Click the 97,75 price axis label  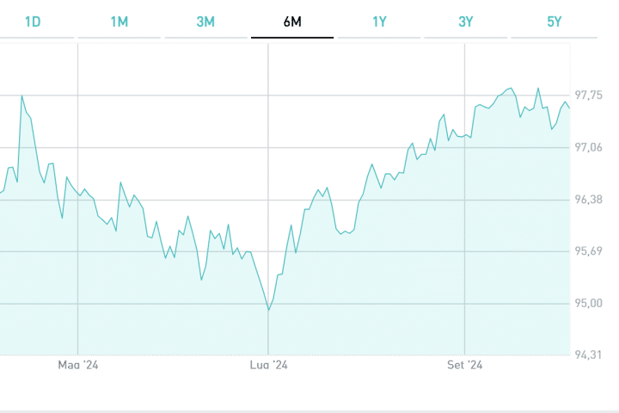coord(588,96)
